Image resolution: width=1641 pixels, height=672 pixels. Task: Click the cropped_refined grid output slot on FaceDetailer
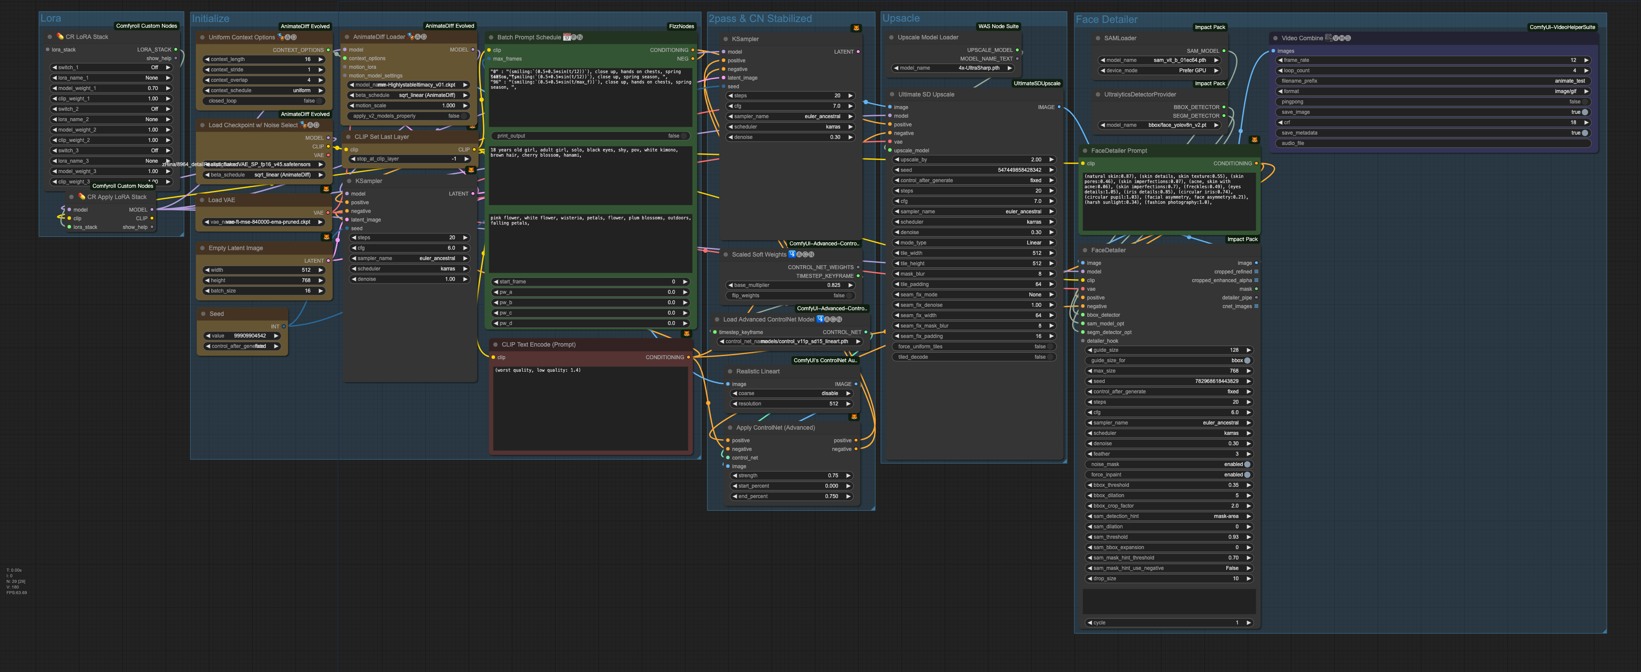click(x=1256, y=271)
